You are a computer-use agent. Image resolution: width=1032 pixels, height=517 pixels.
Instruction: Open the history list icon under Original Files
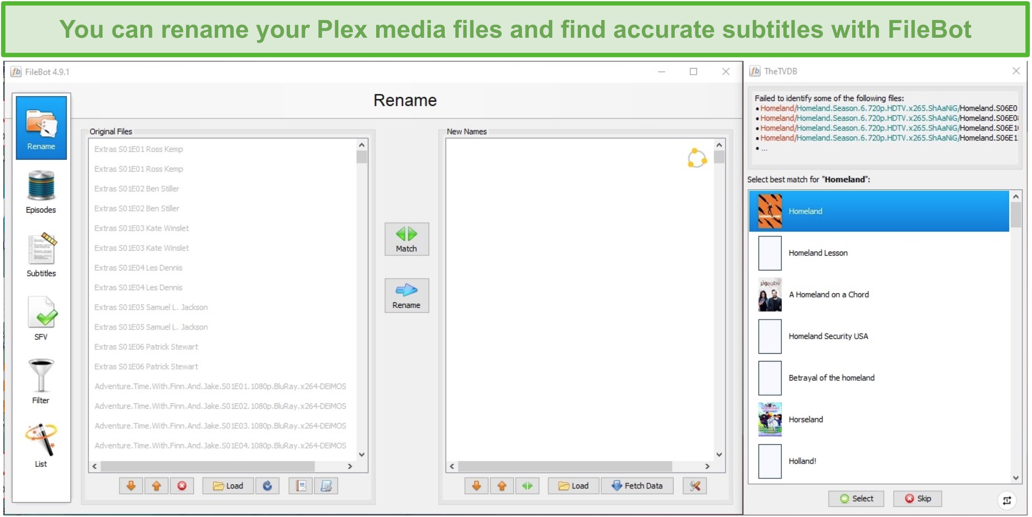point(301,486)
